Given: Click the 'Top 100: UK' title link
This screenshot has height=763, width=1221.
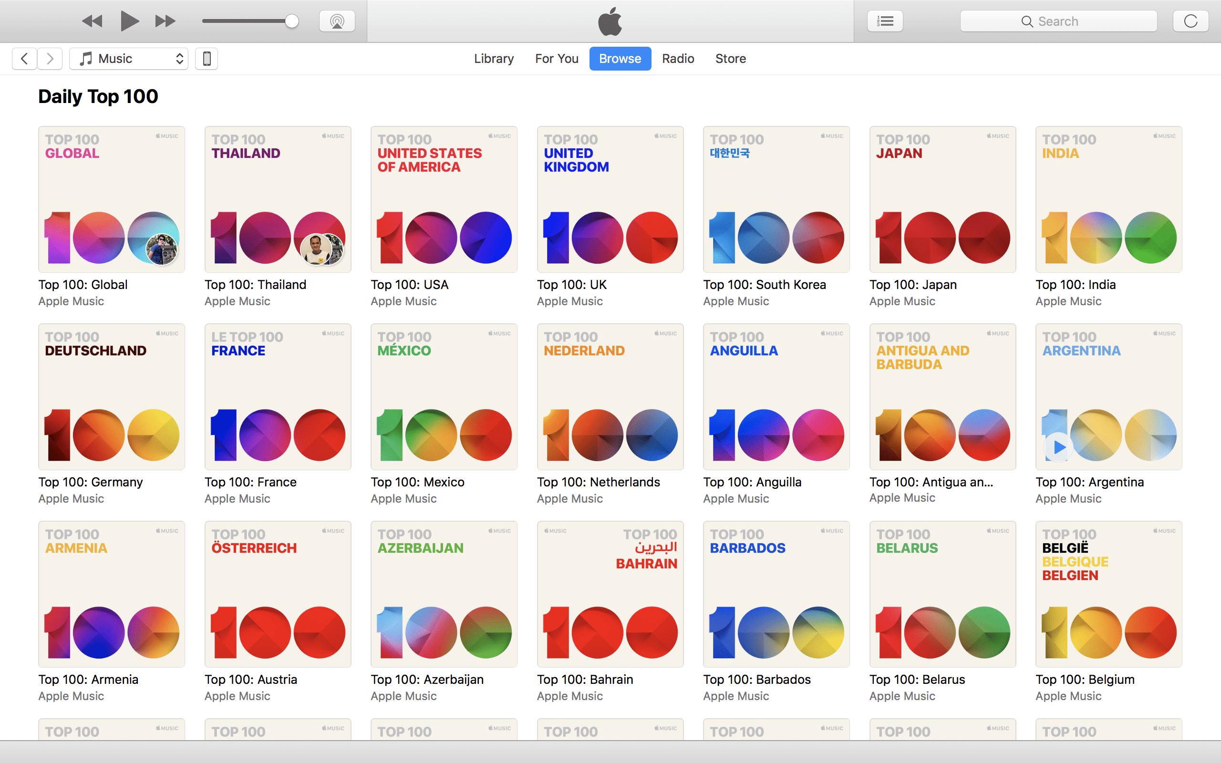Looking at the screenshot, I should coord(572,285).
